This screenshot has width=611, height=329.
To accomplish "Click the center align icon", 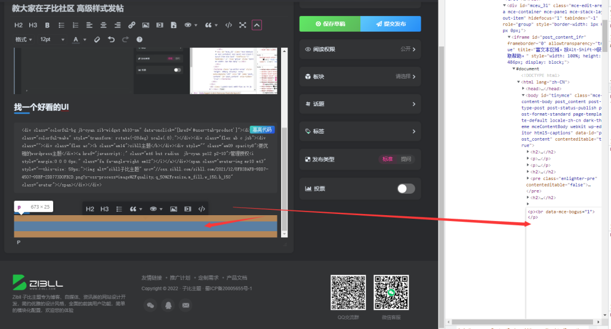I will point(103,25).
